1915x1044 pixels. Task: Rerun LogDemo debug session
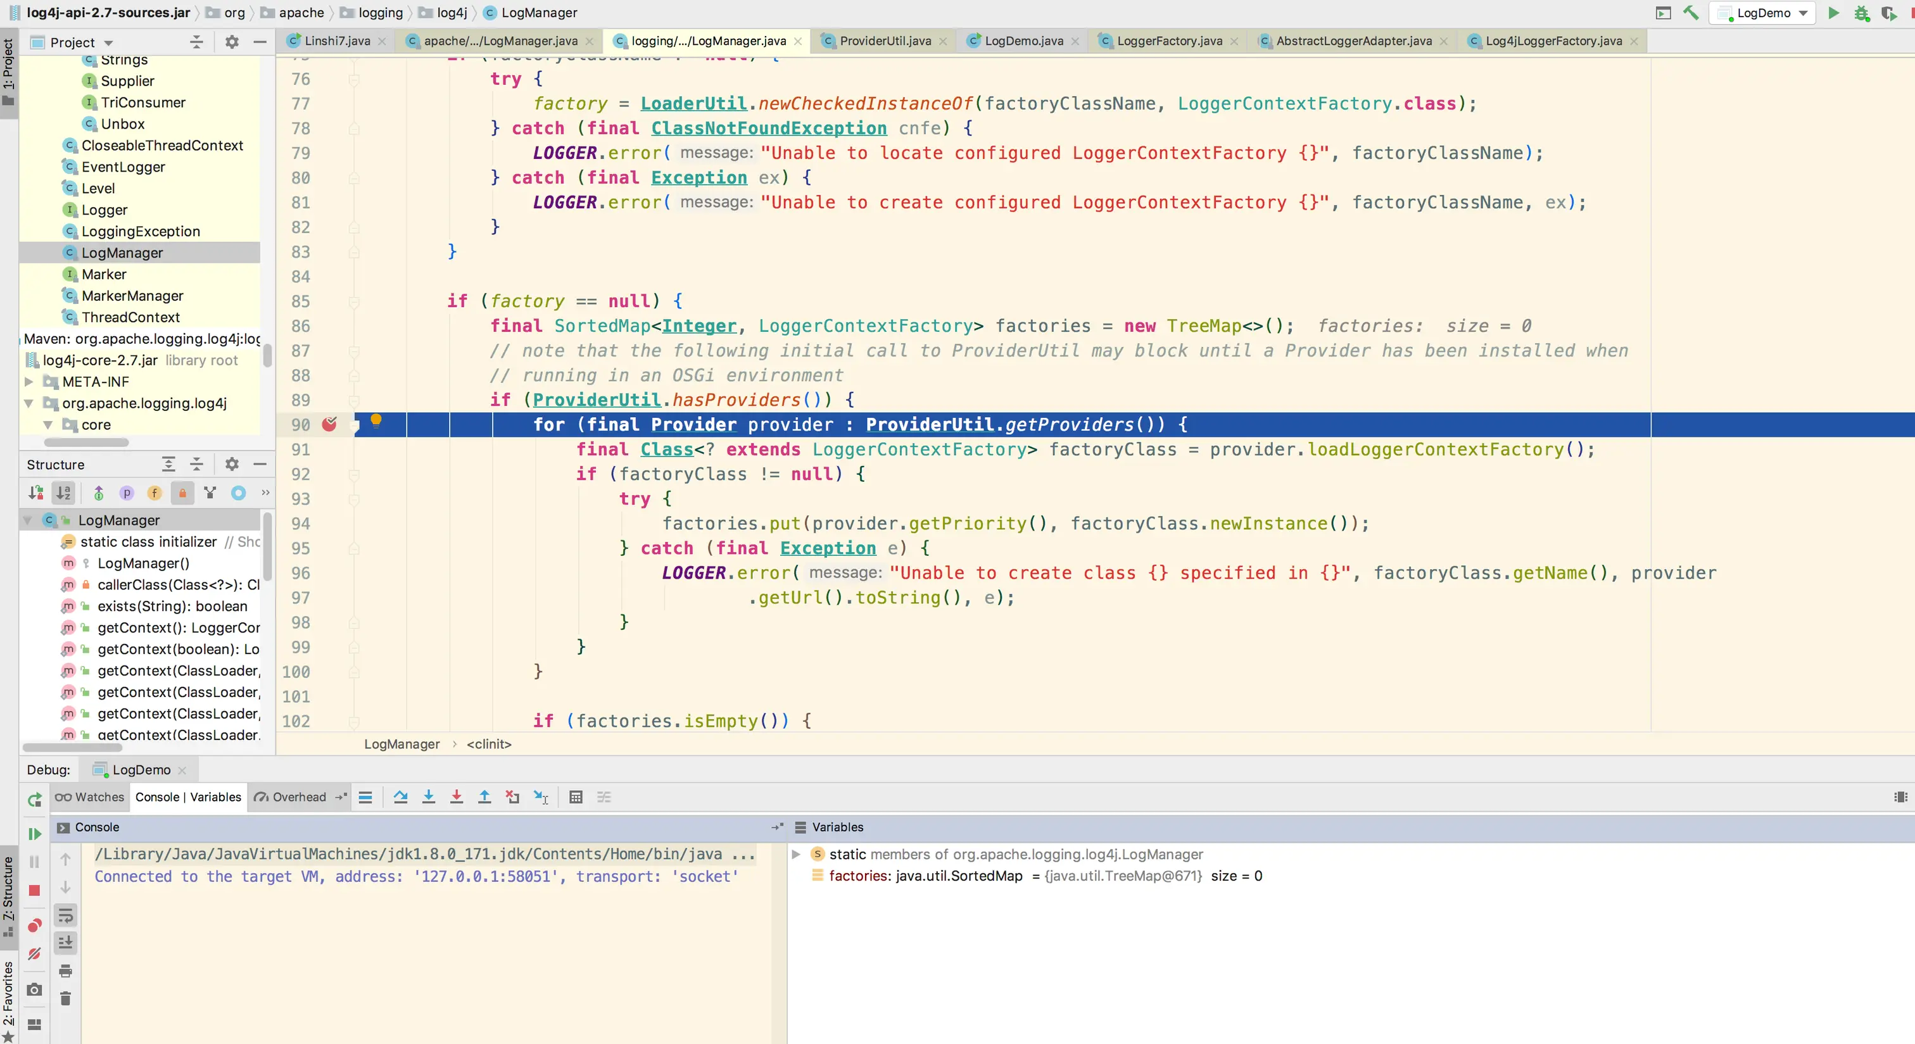(x=35, y=799)
